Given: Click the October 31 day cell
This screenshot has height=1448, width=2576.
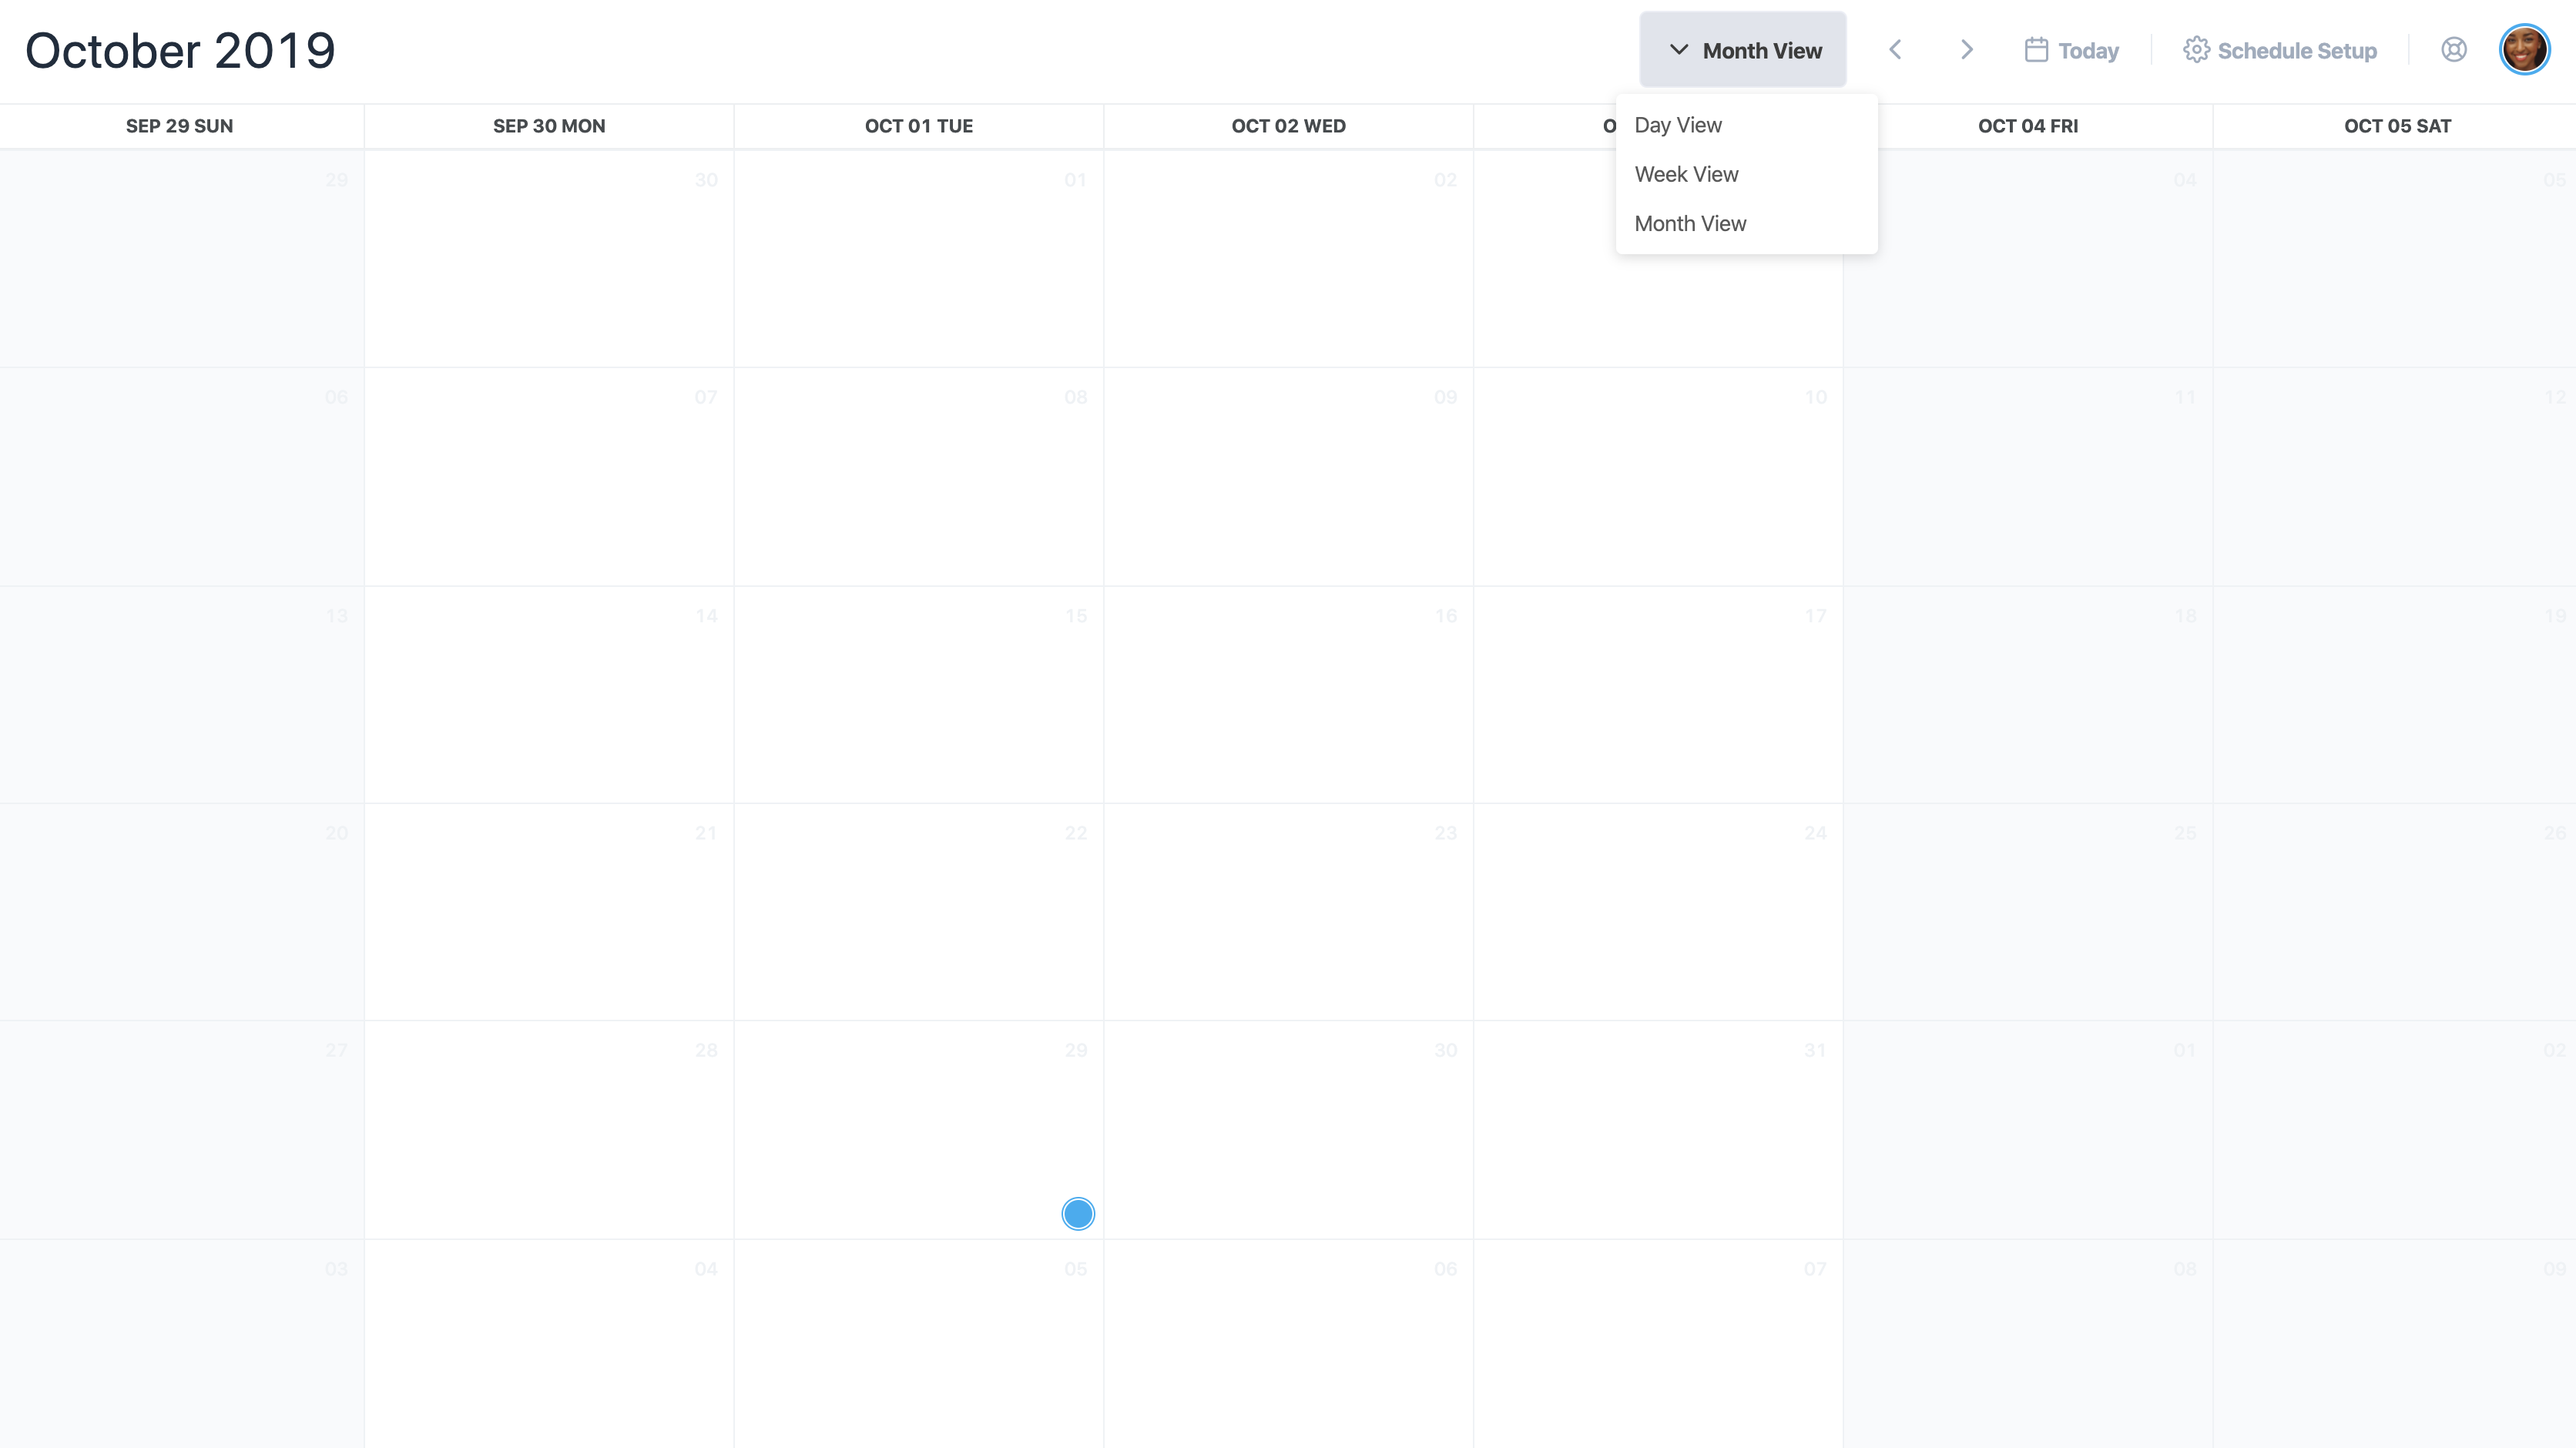Looking at the screenshot, I should tap(1657, 1129).
